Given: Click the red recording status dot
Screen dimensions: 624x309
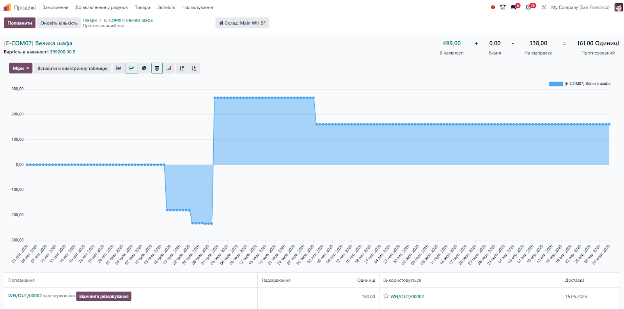Looking at the screenshot, I should 493,7.
